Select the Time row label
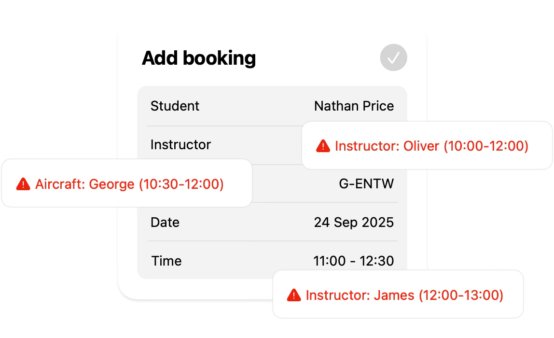Image resolution: width=554 pixels, height=338 pixels. pos(166,261)
